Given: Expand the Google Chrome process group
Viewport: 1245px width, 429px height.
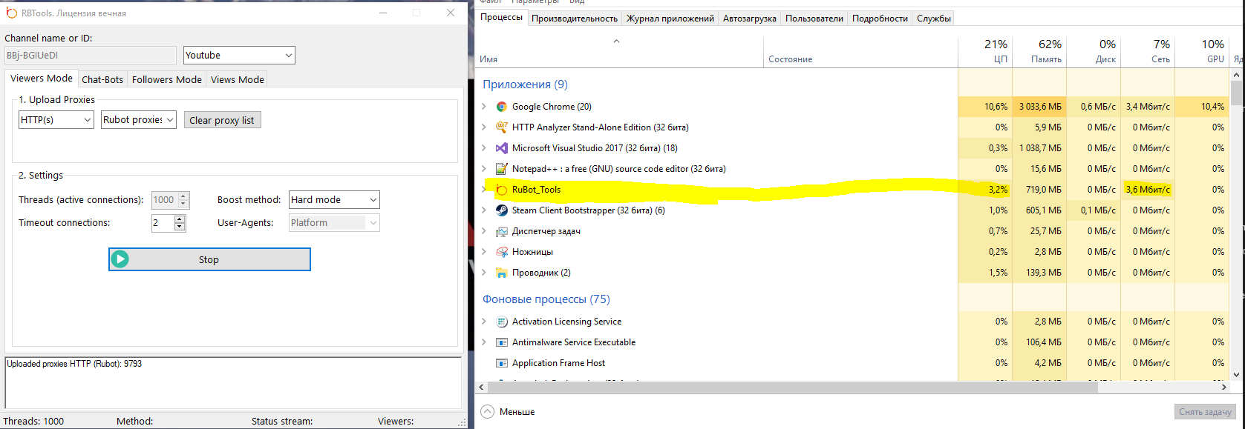Looking at the screenshot, I should coord(485,107).
